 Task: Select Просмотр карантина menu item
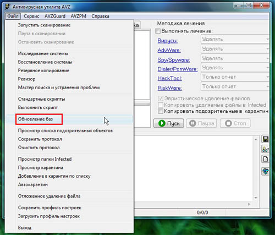[x=69, y=167]
